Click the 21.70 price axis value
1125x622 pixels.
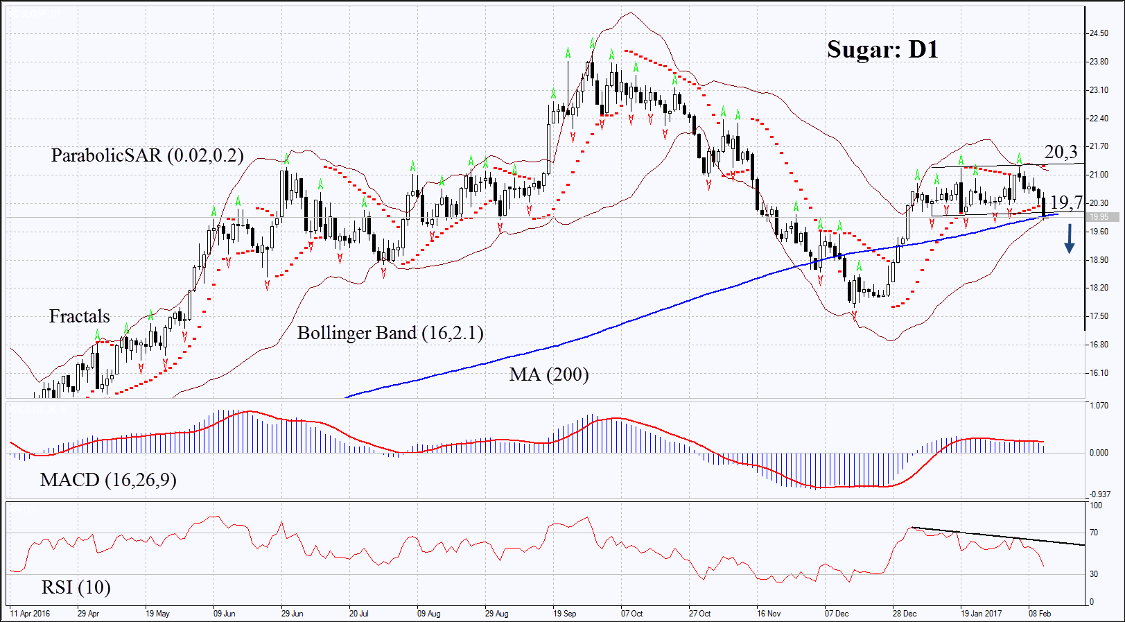point(1099,147)
